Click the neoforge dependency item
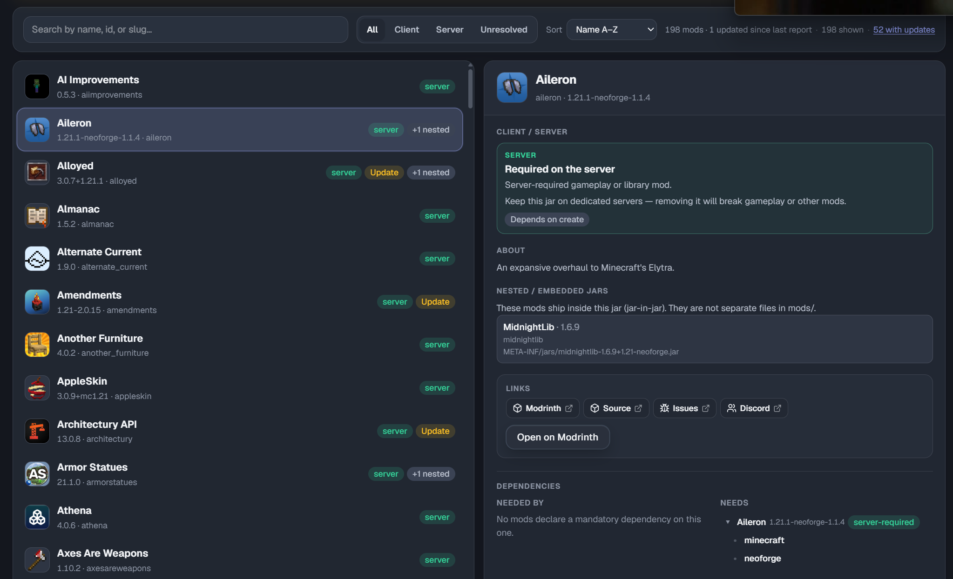The width and height of the screenshot is (953, 579). [762, 559]
